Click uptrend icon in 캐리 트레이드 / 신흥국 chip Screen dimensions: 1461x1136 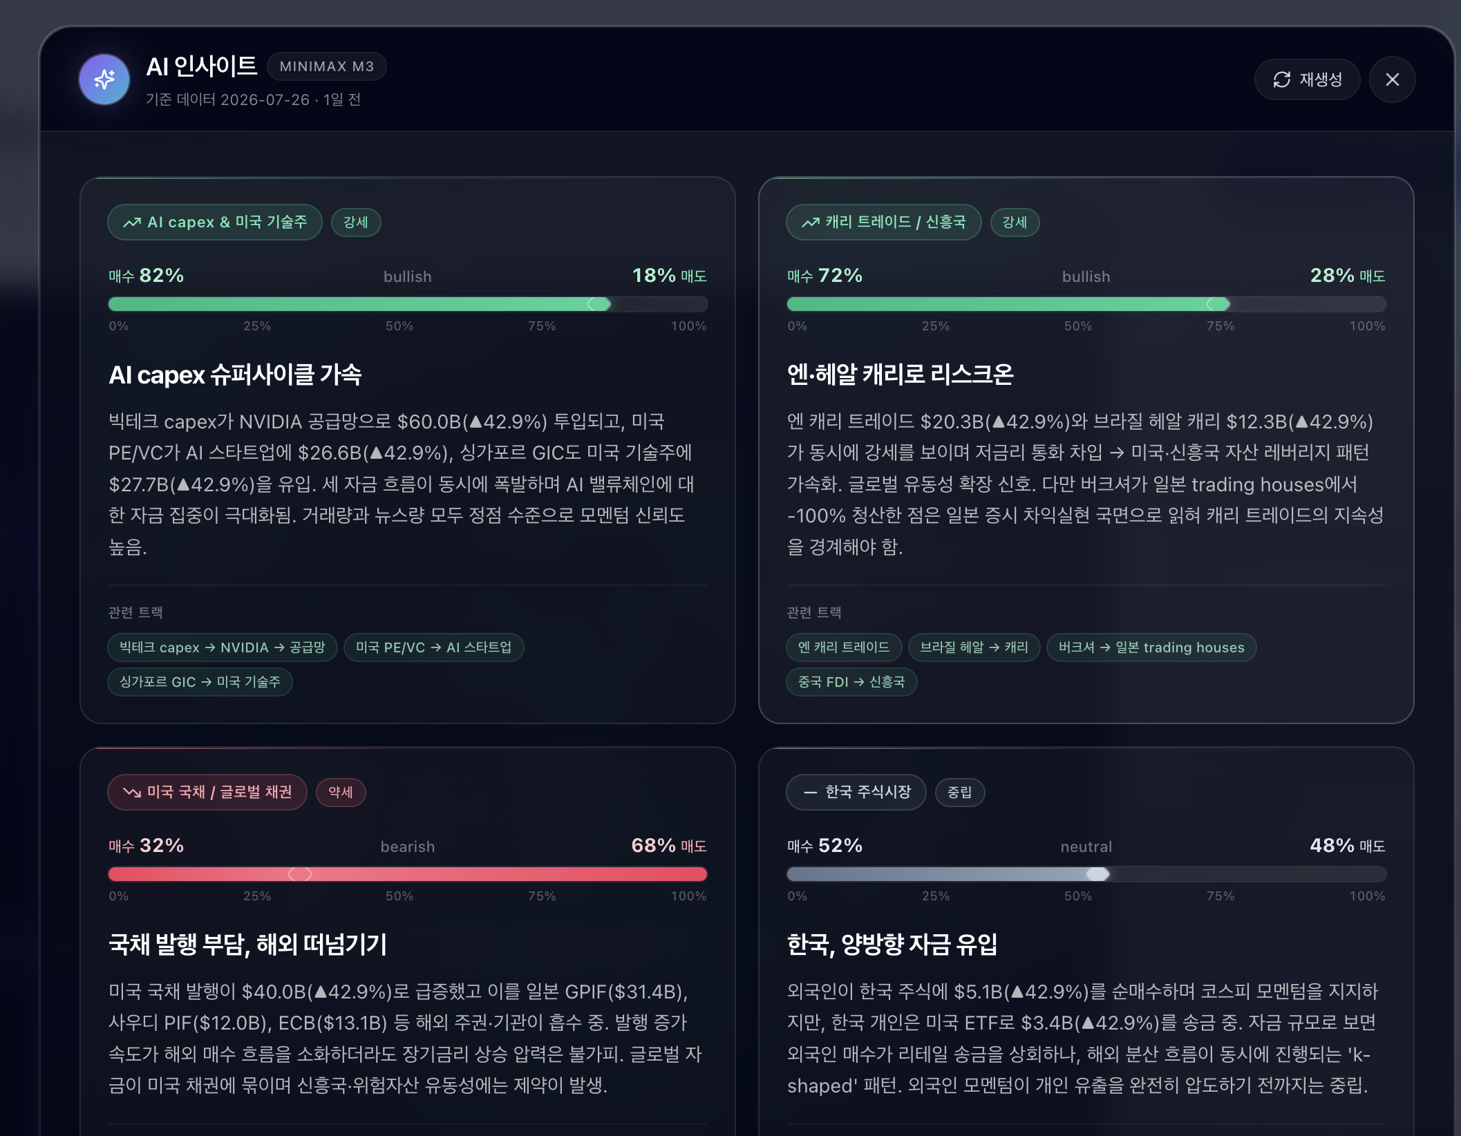click(811, 223)
